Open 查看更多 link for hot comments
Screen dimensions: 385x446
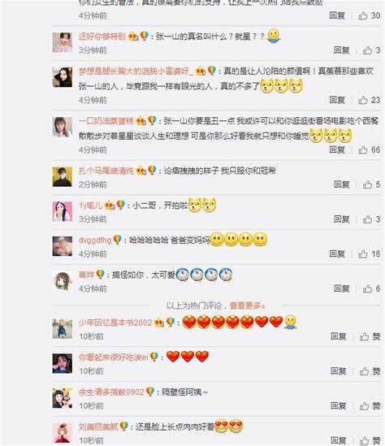click(x=247, y=305)
